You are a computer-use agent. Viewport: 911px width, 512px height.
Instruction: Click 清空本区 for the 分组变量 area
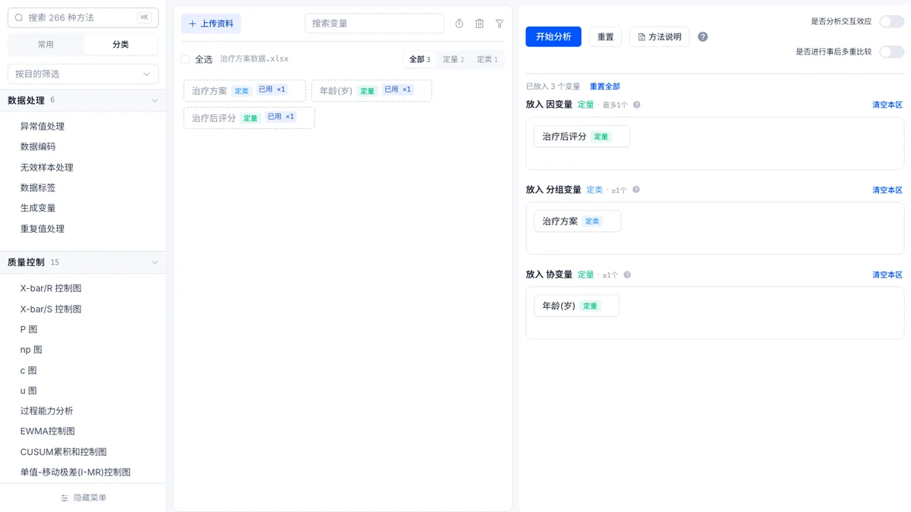point(887,190)
